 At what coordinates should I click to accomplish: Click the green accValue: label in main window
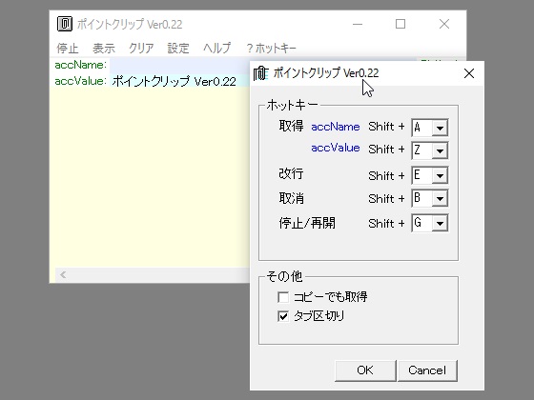pyautogui.click(x=81, y=81)
